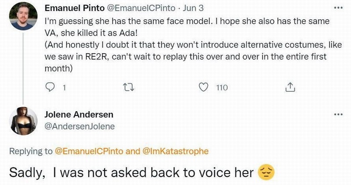The height and width of the screenshot is (185, 351).
Task: Click the @AndersenJolene handle
Action: coord(79,127)
